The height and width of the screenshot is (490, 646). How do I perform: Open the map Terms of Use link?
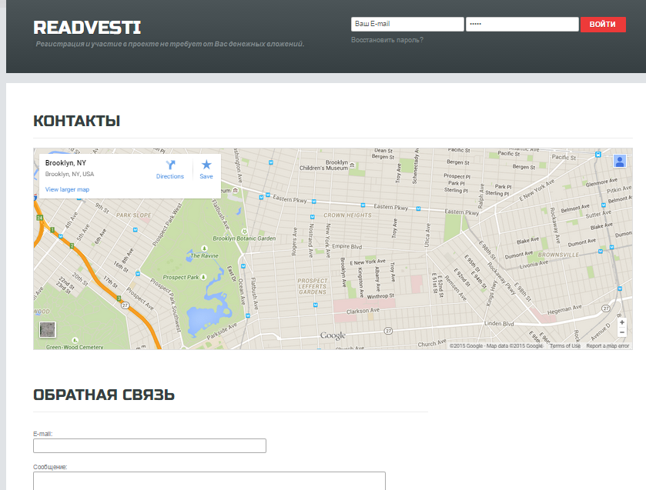(x=564, y=346)
